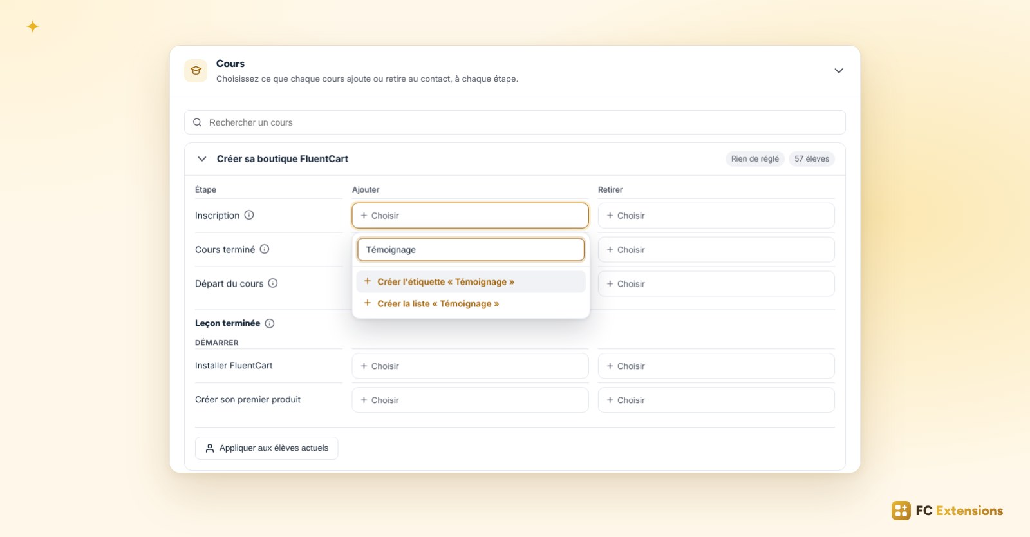This screenshot has height=537, width=1030.
Task: Open Retirer Choisir for Cours terminé
Action: pyautogui.click(x=716, y=250)
